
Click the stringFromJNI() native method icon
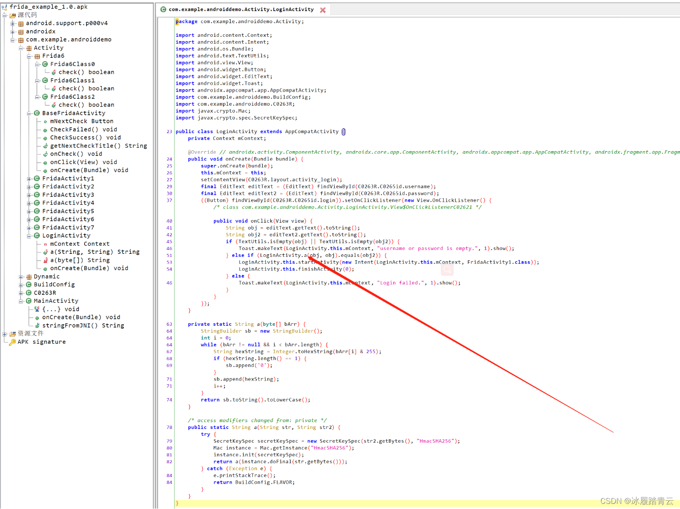37,326
